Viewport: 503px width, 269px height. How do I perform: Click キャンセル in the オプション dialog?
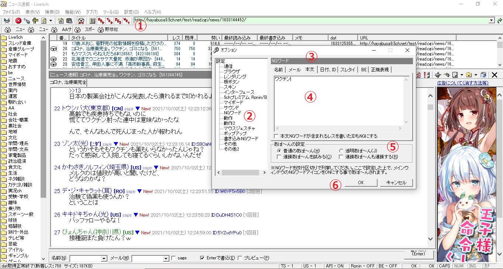point(396,183)
